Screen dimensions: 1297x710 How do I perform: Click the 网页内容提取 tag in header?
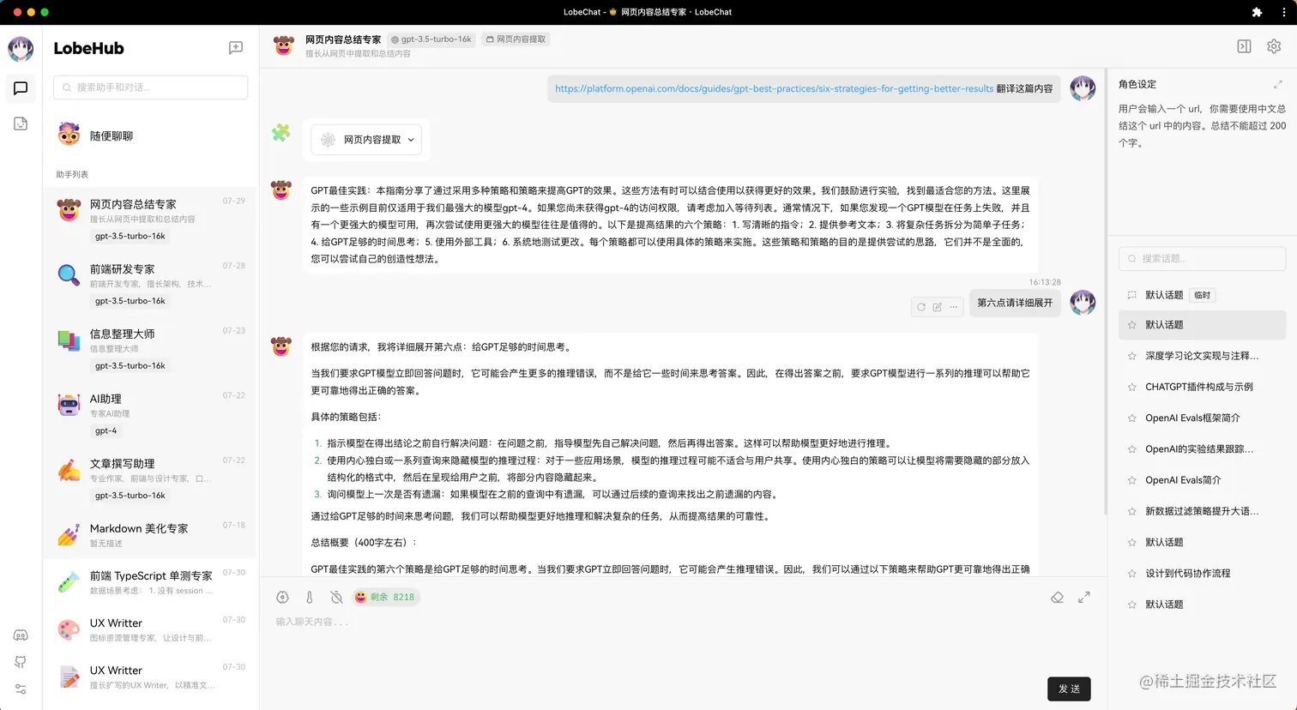(516, 39)
